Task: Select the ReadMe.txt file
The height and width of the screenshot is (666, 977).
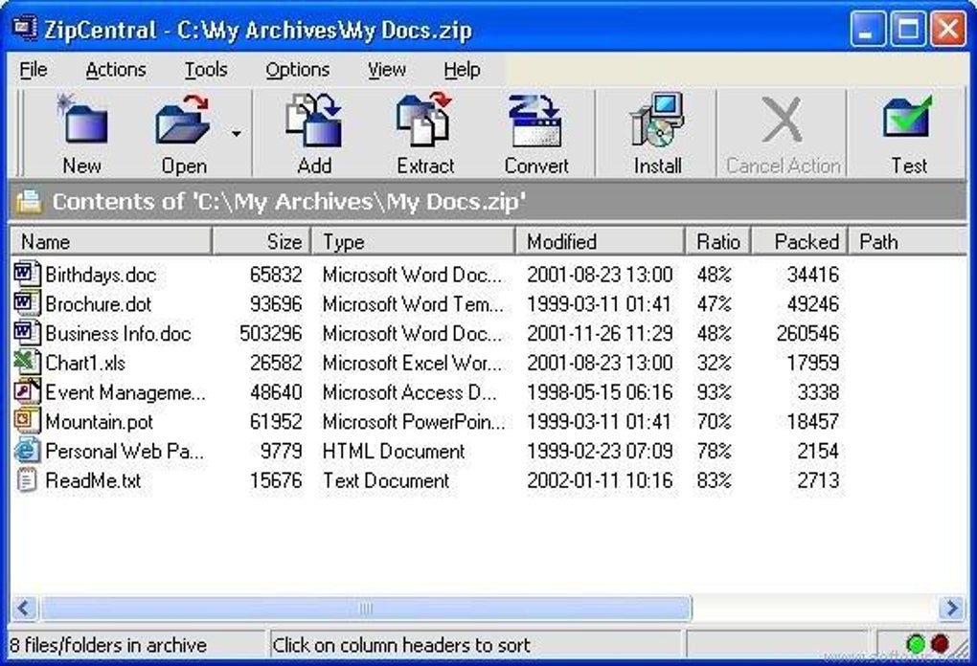Action: click(x=92, y=480)
